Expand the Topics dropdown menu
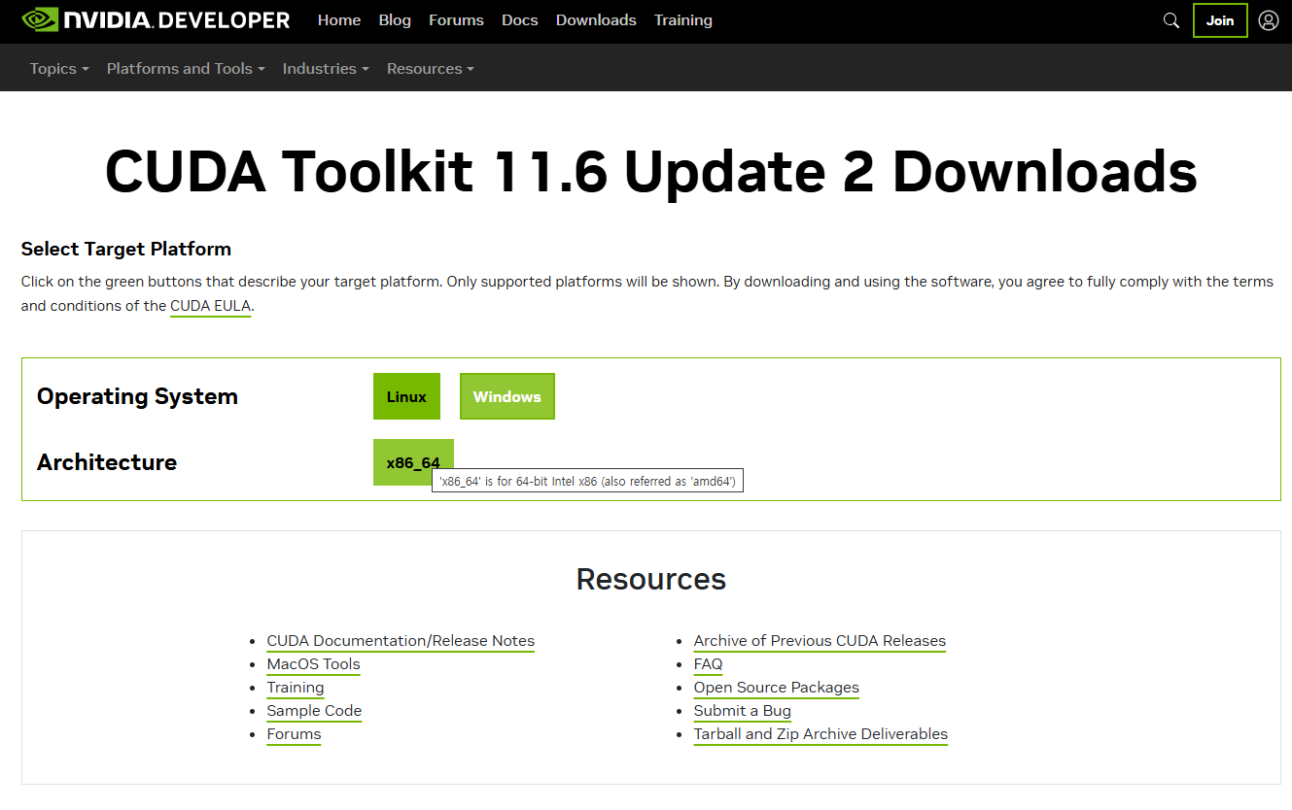 click(x=59, y=69)
